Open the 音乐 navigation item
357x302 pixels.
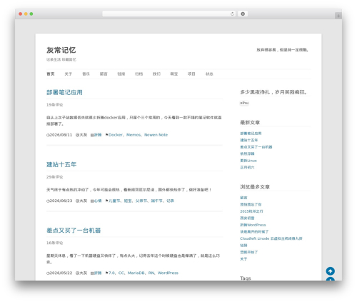tap(86, 74)
